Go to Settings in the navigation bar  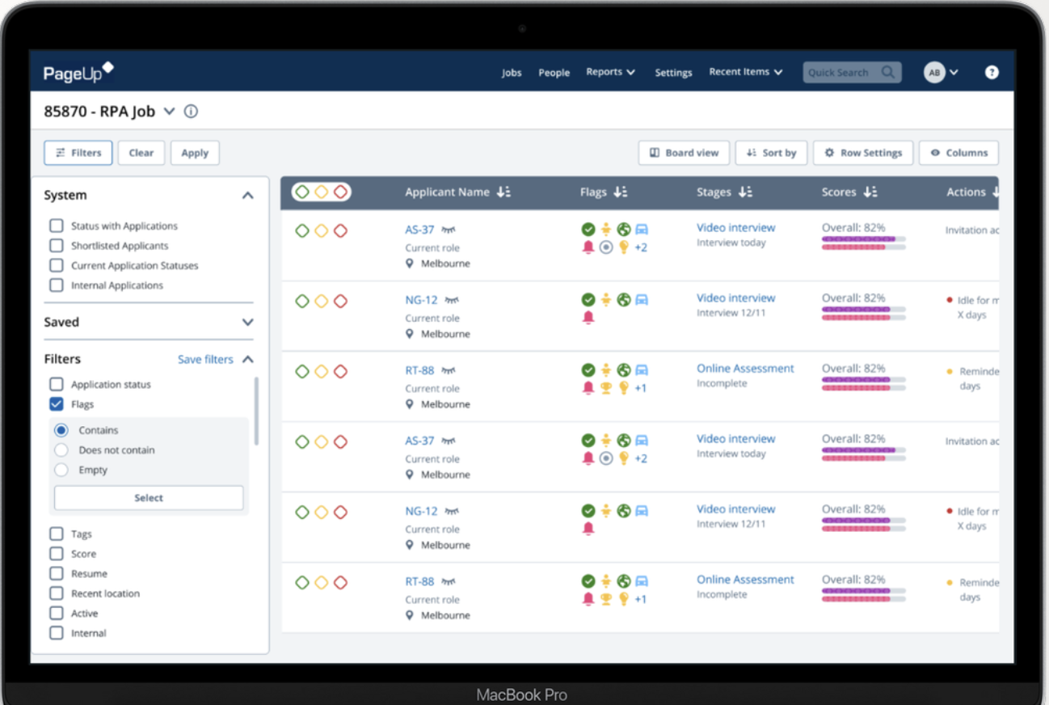pos(673,73)
